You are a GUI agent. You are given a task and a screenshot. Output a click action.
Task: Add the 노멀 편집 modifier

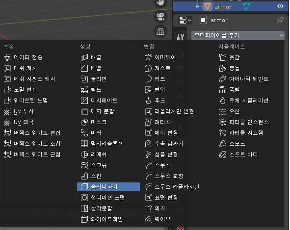21,90
